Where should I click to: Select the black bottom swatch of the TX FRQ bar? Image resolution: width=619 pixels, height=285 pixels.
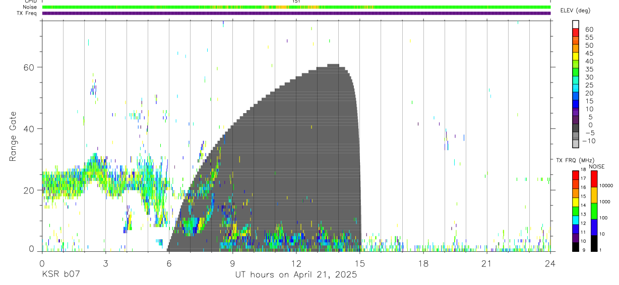click(576, 246)
